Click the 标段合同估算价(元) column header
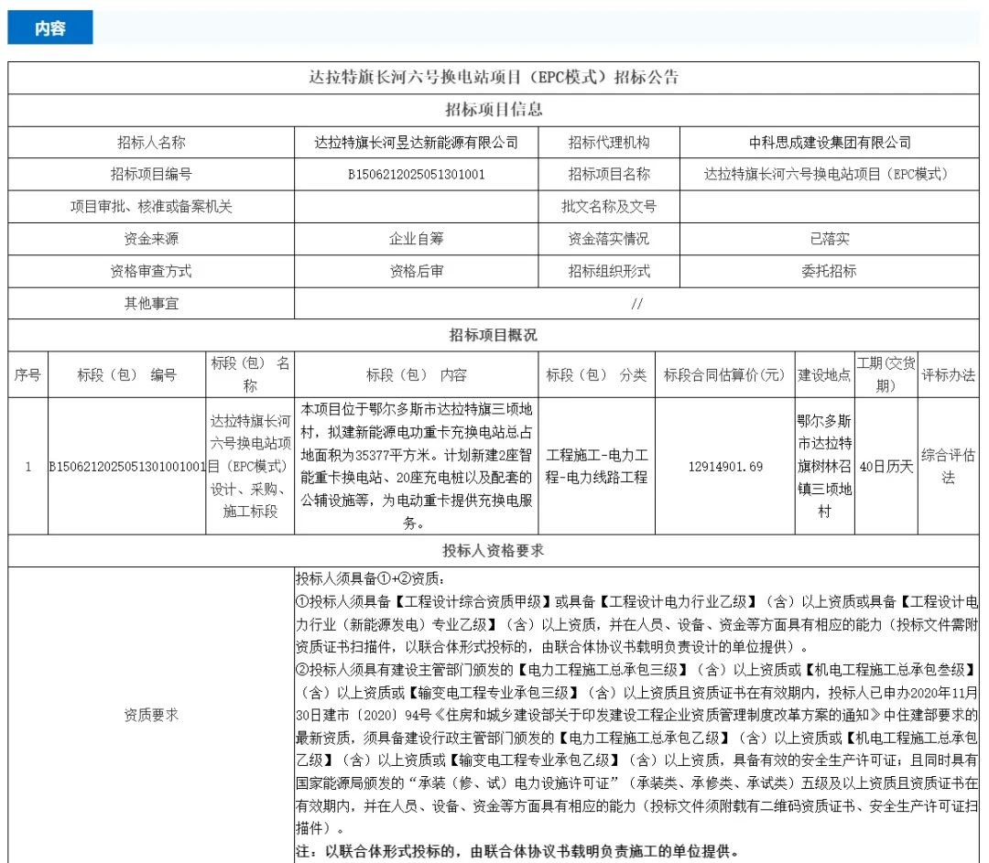Viewport: 989px width, 863px height. point(724,375)
